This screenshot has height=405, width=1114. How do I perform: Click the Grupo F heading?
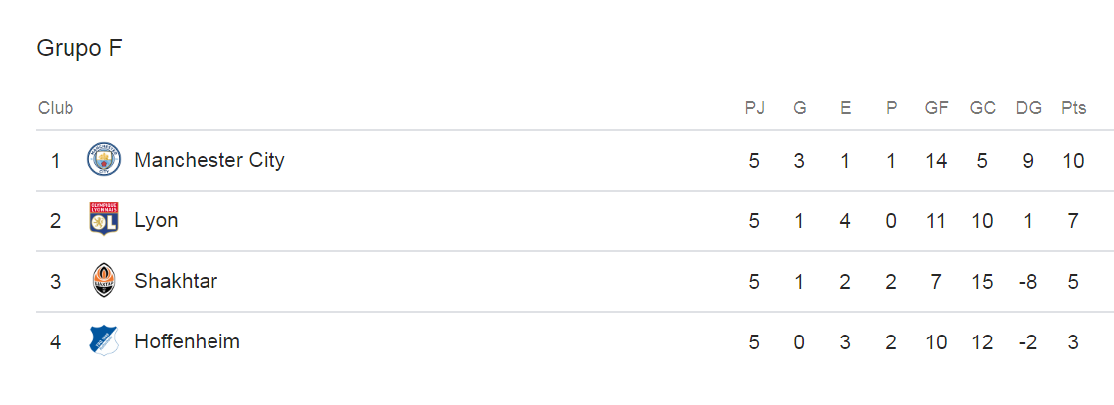tap(79, 48)
